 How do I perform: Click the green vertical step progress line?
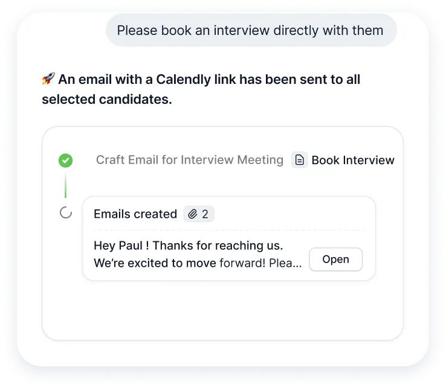point(65,186)
